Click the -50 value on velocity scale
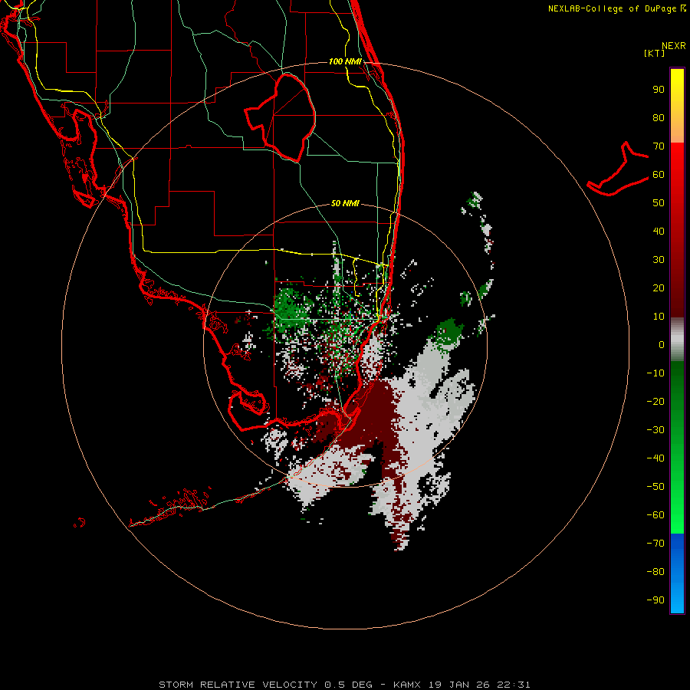 655,486
